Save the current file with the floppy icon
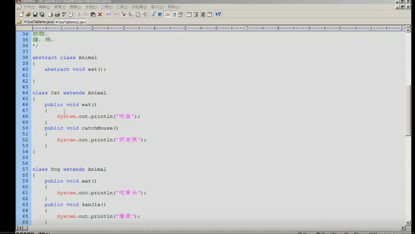 coord(35,14)
